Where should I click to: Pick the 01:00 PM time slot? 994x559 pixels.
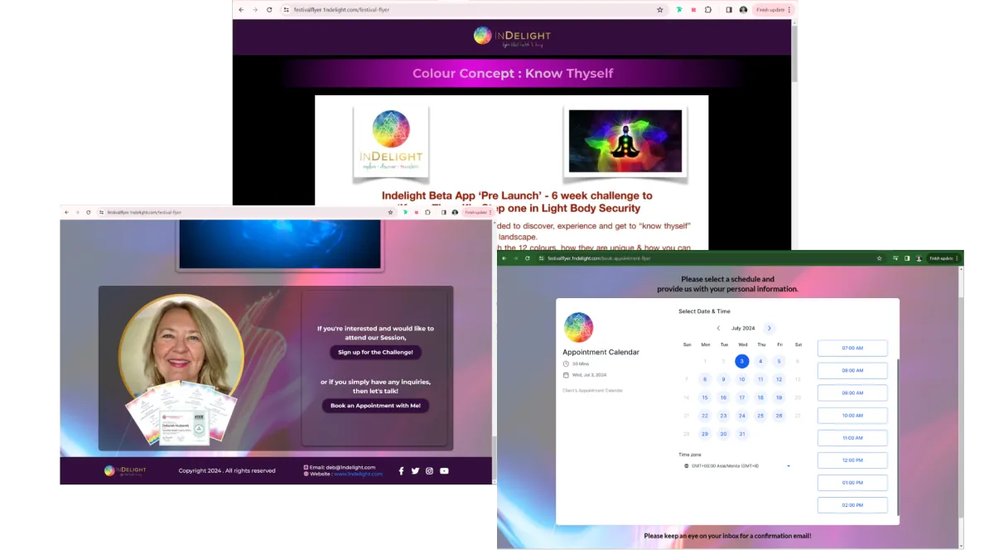coord(852,482)
